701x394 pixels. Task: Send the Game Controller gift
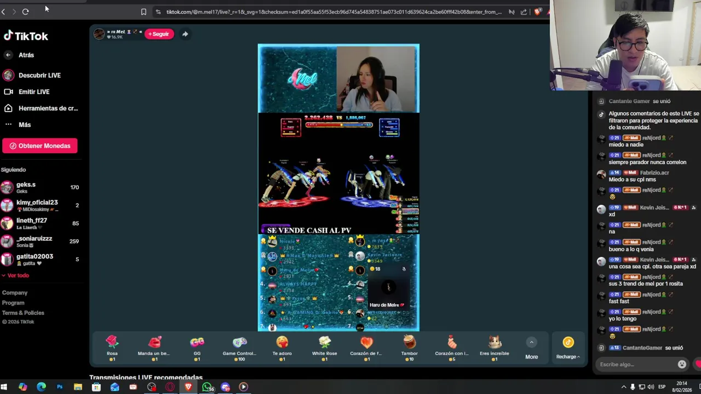click(x=239, y=347)
